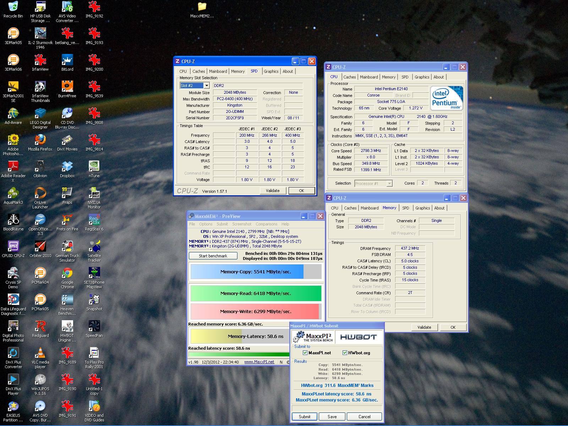Open the Processor #1 selection dropdown
568x426 pixels.
tap(389, 184)
